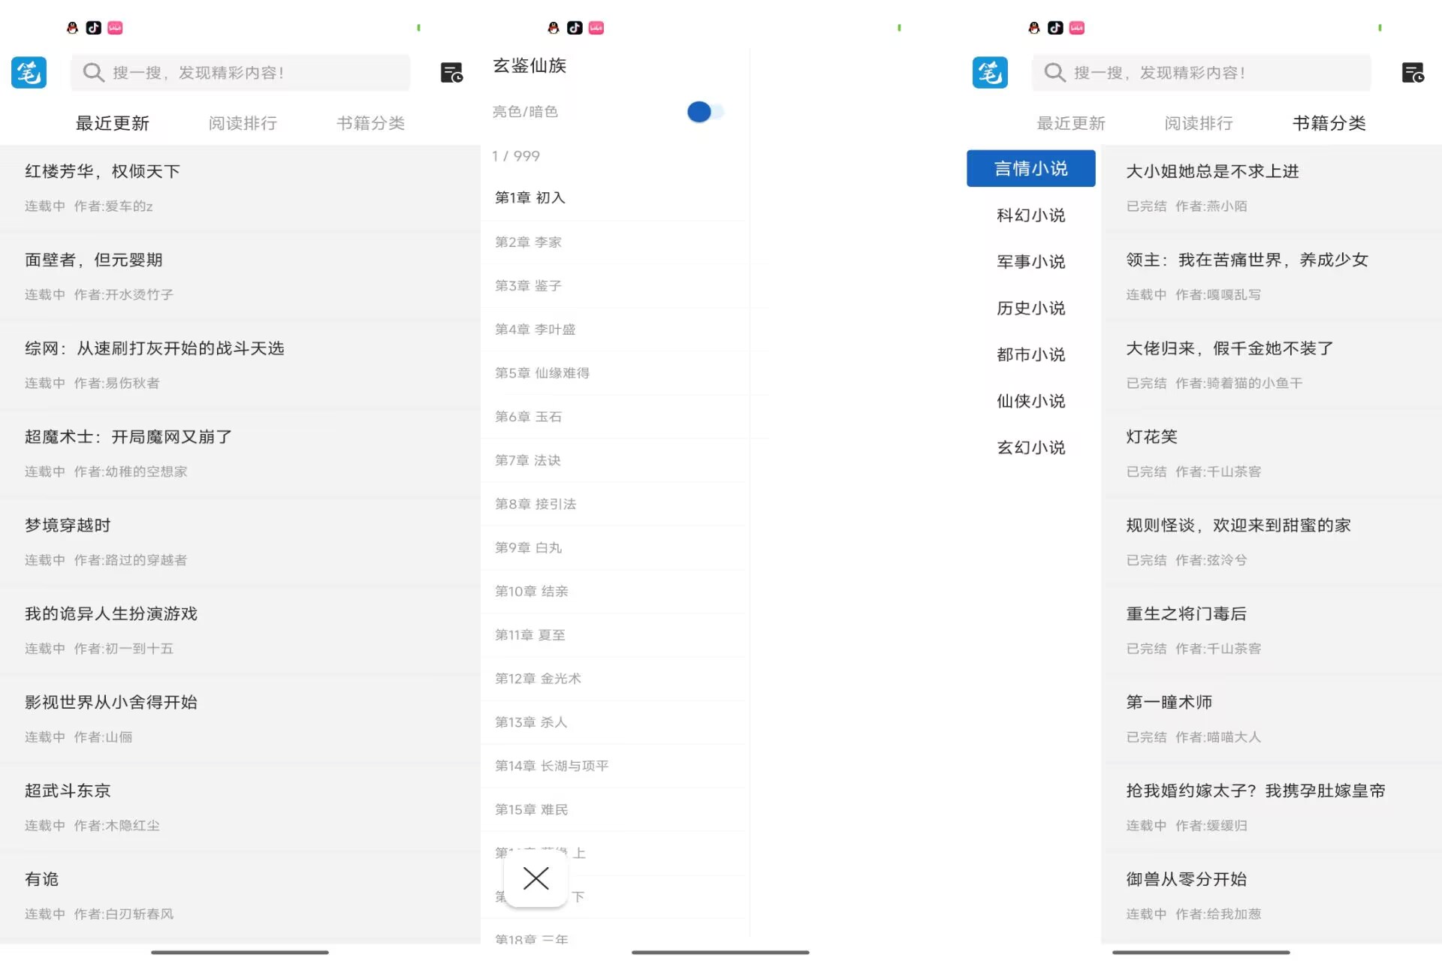Select the 玄幻小说 category
Viewport: 1442px width, 961px height.
[x=1030, y=447]
